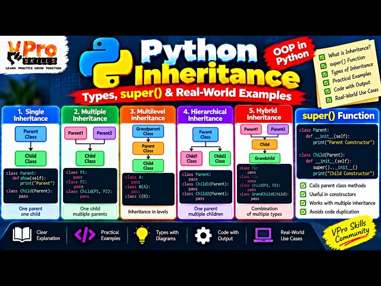Click 'Combination of multiple types' caption
381x286 pixels.
tap(264, 212)
